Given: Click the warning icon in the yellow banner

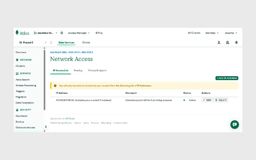Looking at the screenshot, I should [x=55, y=85].
